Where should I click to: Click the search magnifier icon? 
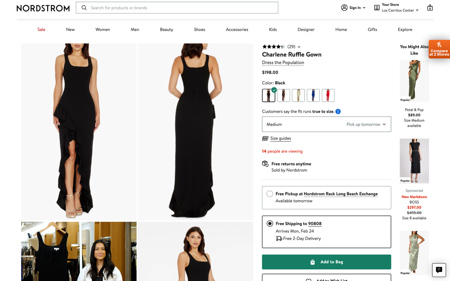pyautogui.click(x=84, y=7)
